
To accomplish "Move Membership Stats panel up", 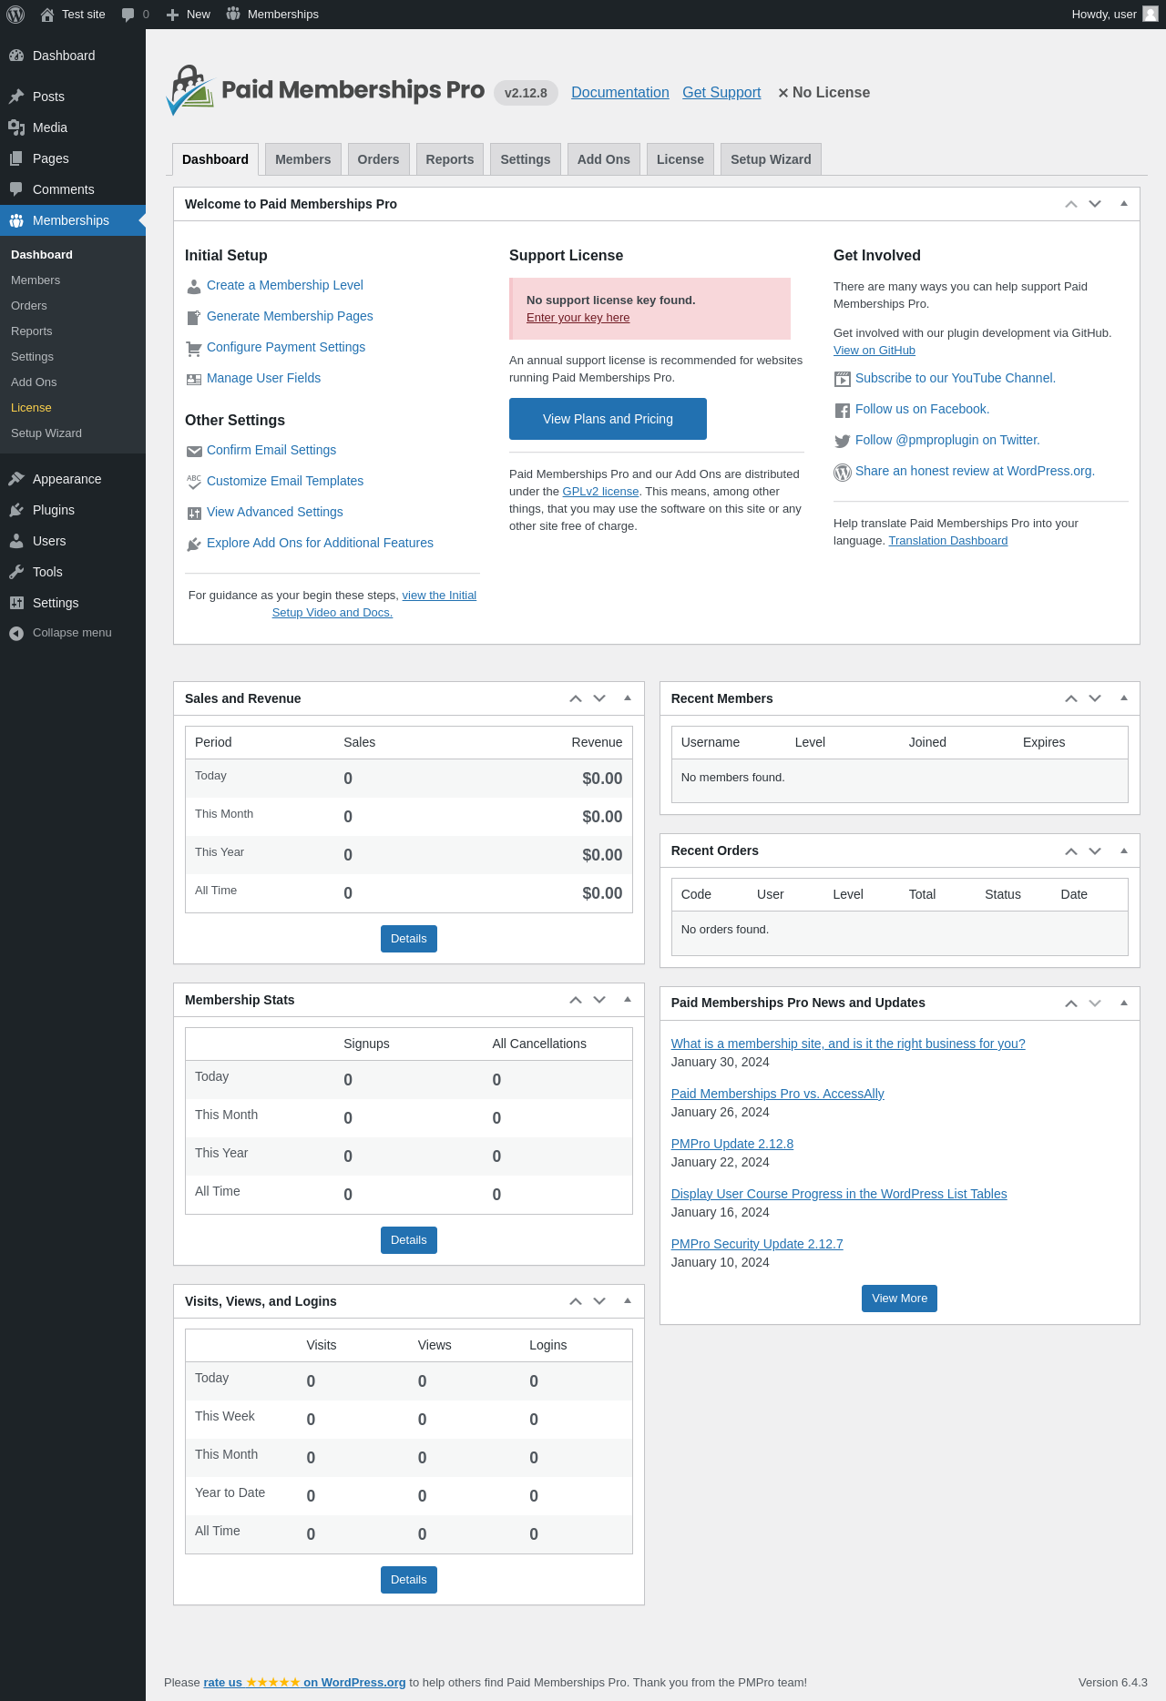I will [x=576, y=1000].
